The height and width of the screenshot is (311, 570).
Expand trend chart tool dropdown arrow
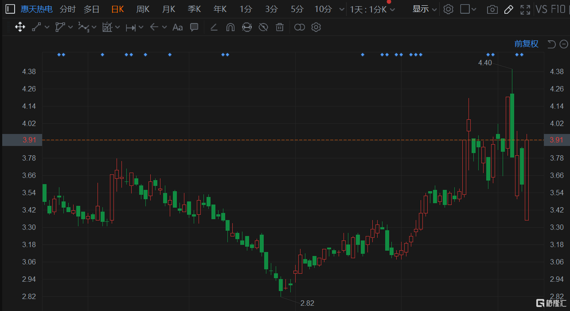coord(117,28)
